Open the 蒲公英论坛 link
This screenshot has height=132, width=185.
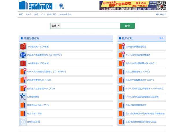[160, 14]
